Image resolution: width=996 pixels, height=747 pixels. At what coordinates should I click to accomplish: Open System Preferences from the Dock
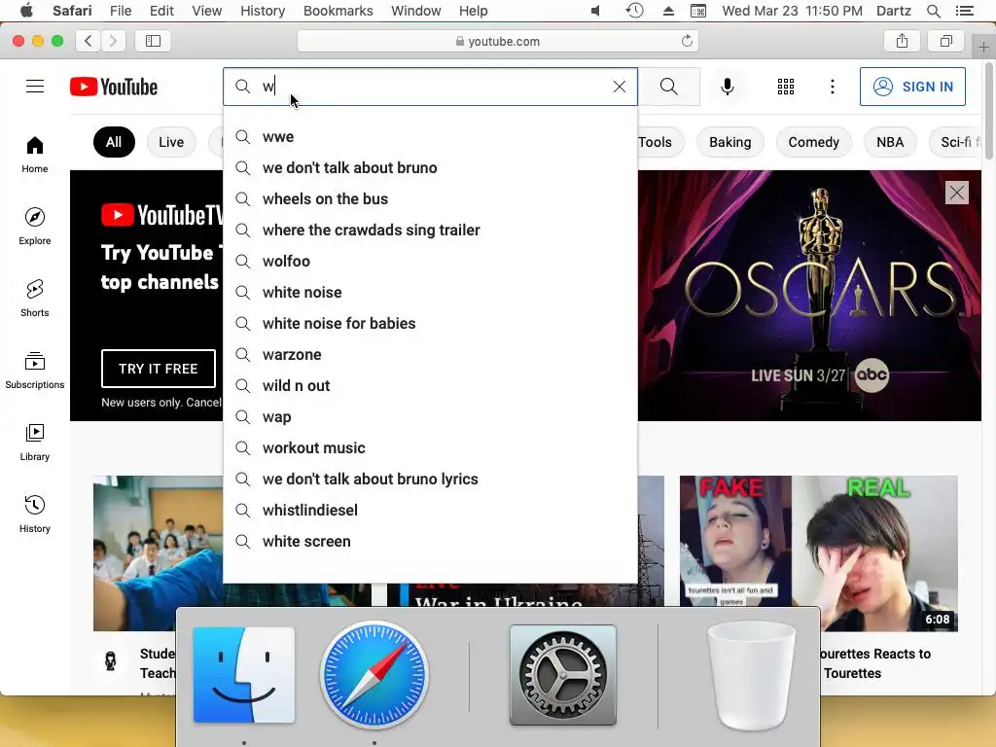563,675
